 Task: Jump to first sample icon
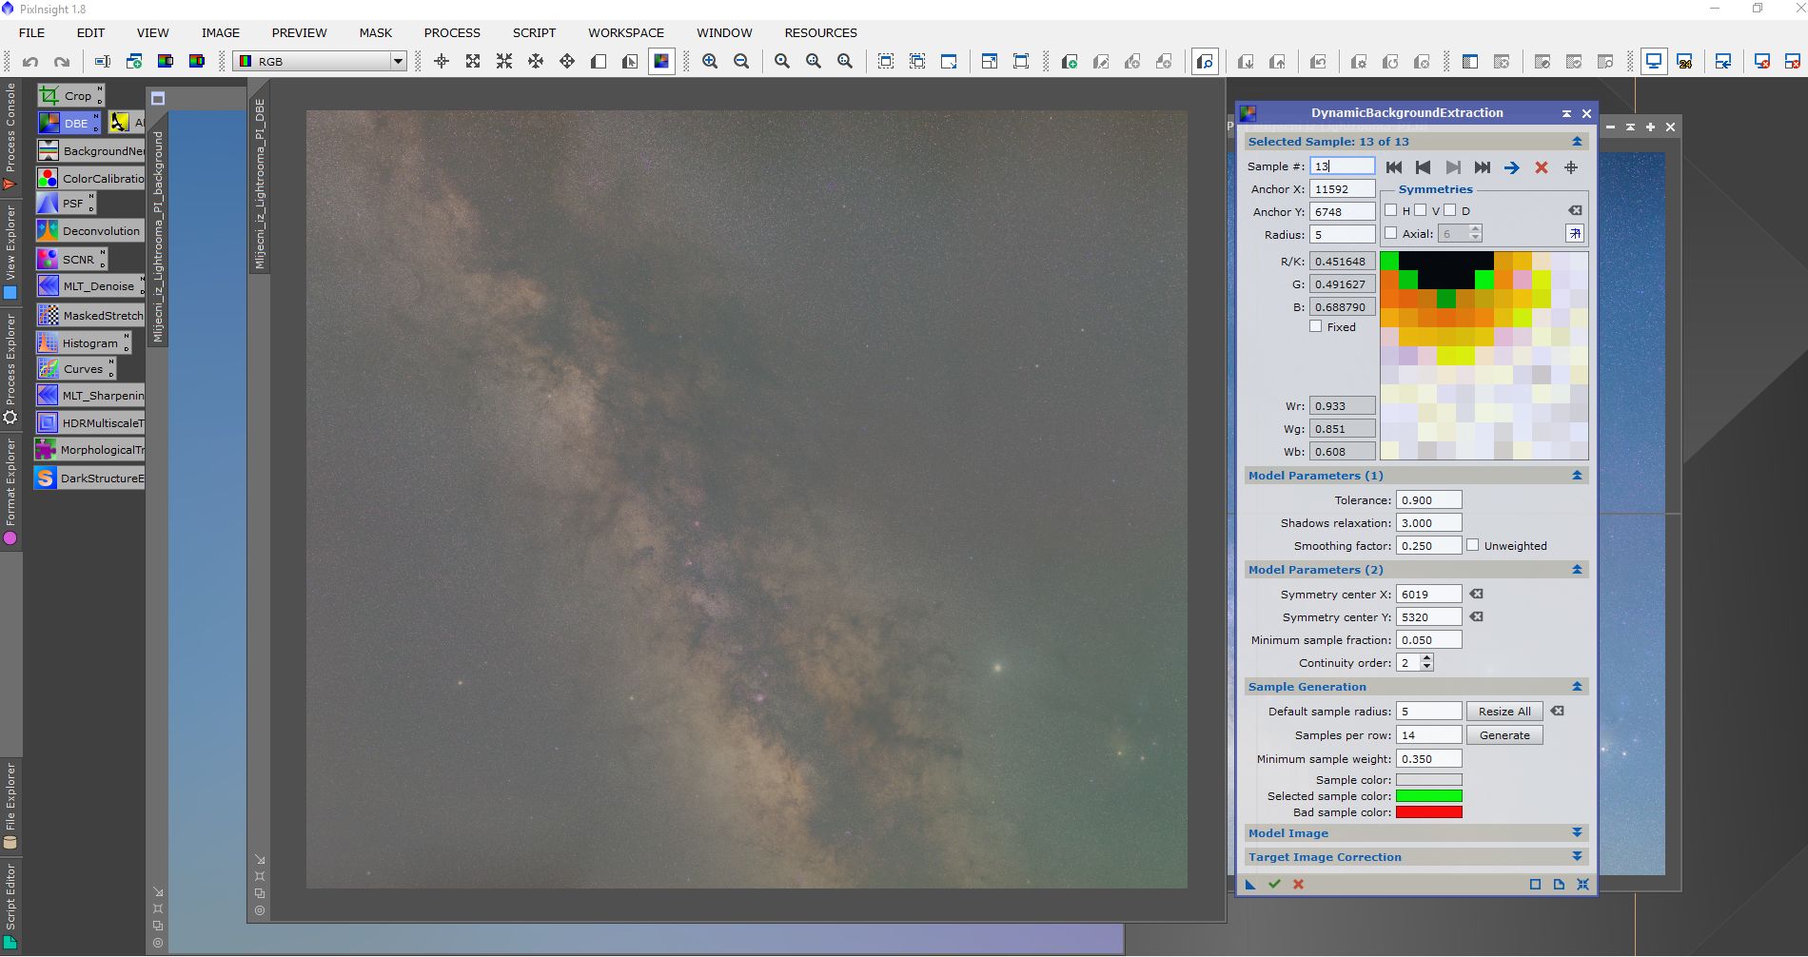click(x=1394, y=167)
